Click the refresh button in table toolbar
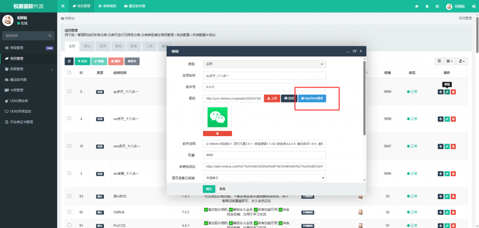This screenshot has height=228, width=479. tap(69, 61)
